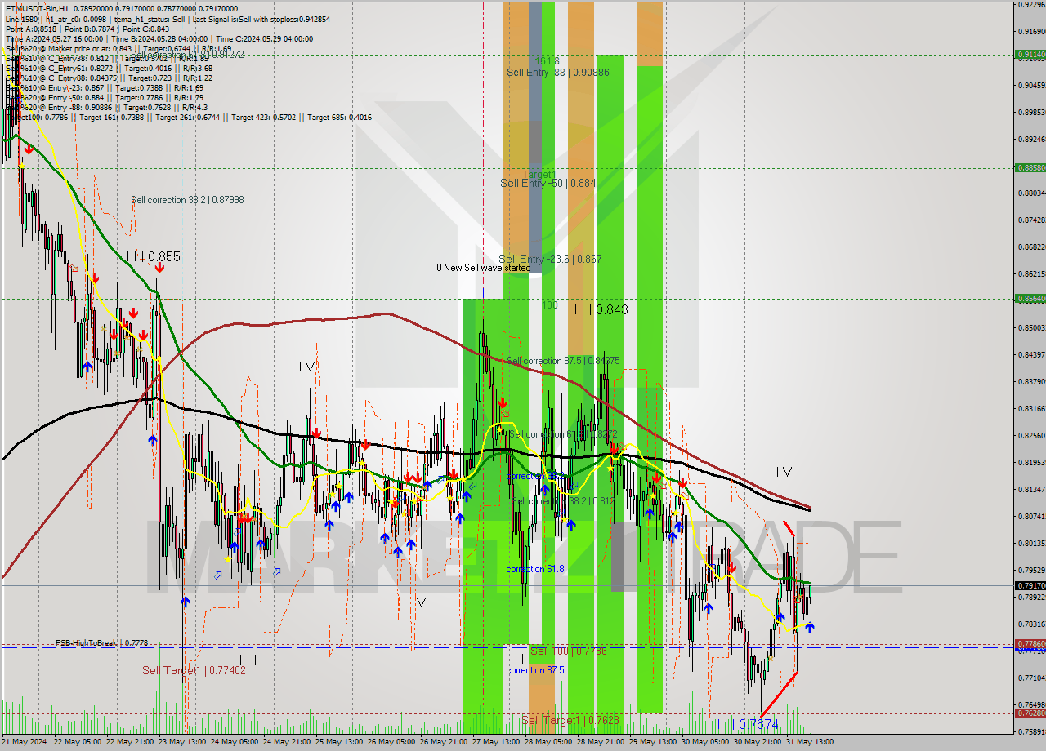The width and height of the screenshot is (1046, 751).
Task: Click the red 0.76280 price tag
Action: click(x=1030, y=713)
